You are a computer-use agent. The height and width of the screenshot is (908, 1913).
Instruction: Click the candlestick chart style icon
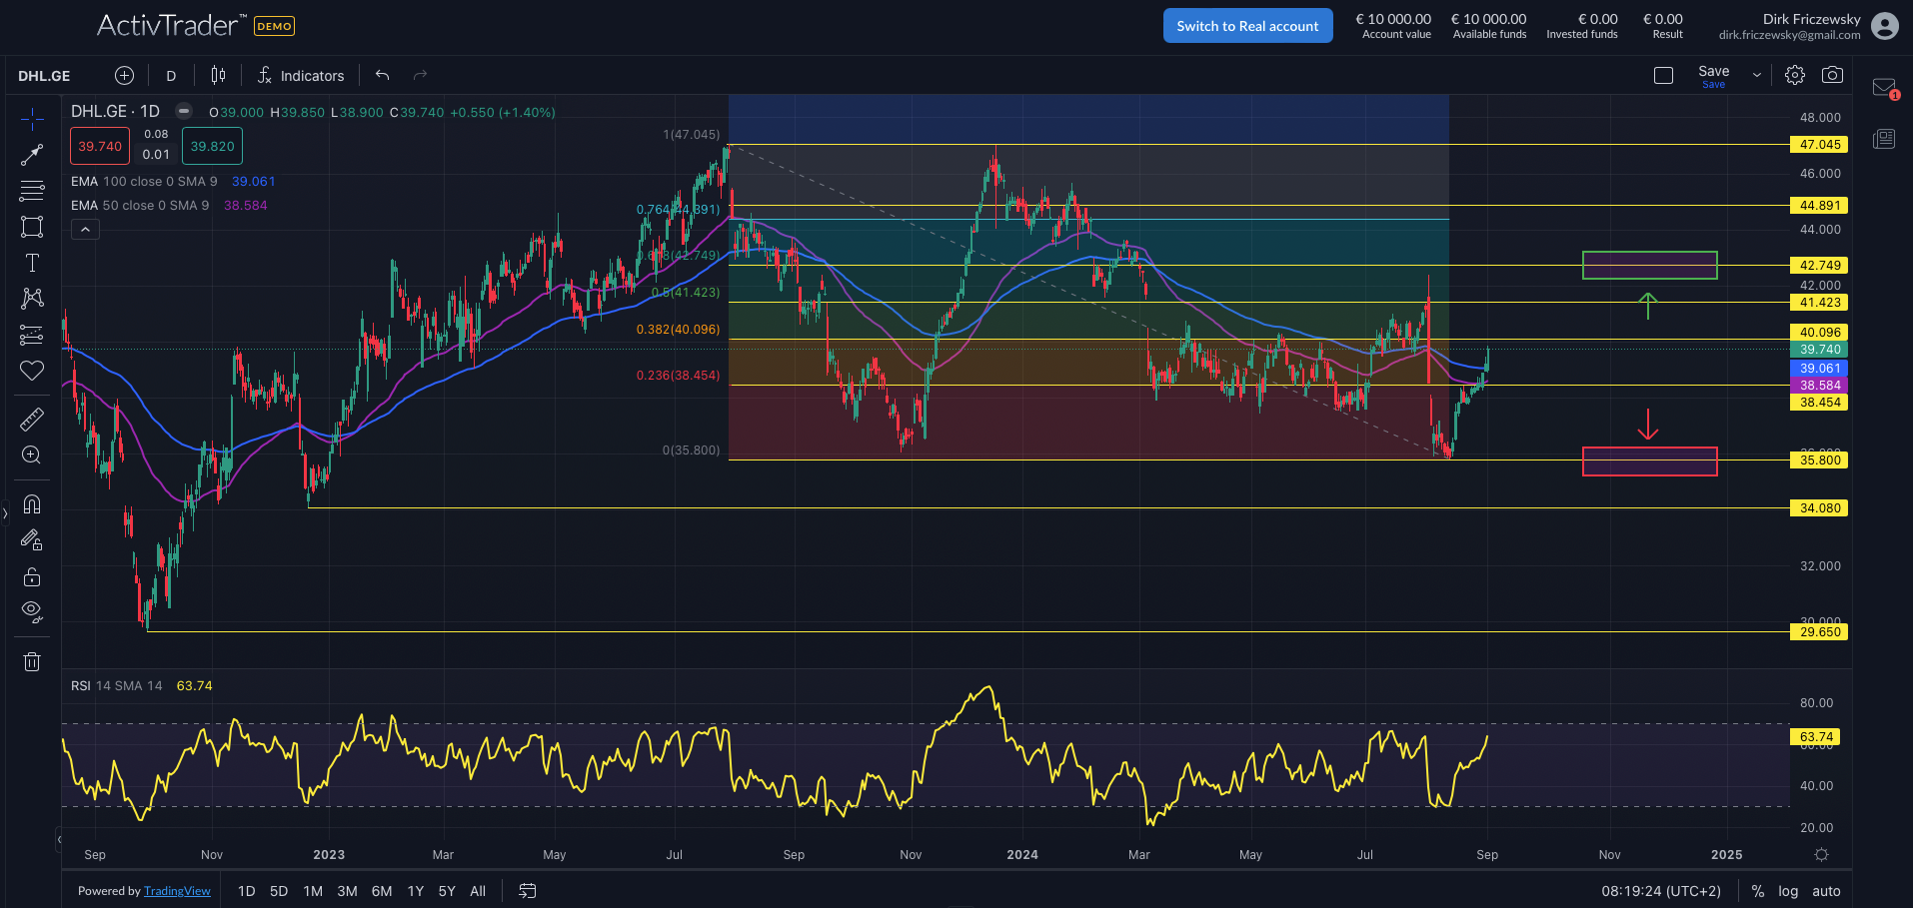tap(218, 75)
